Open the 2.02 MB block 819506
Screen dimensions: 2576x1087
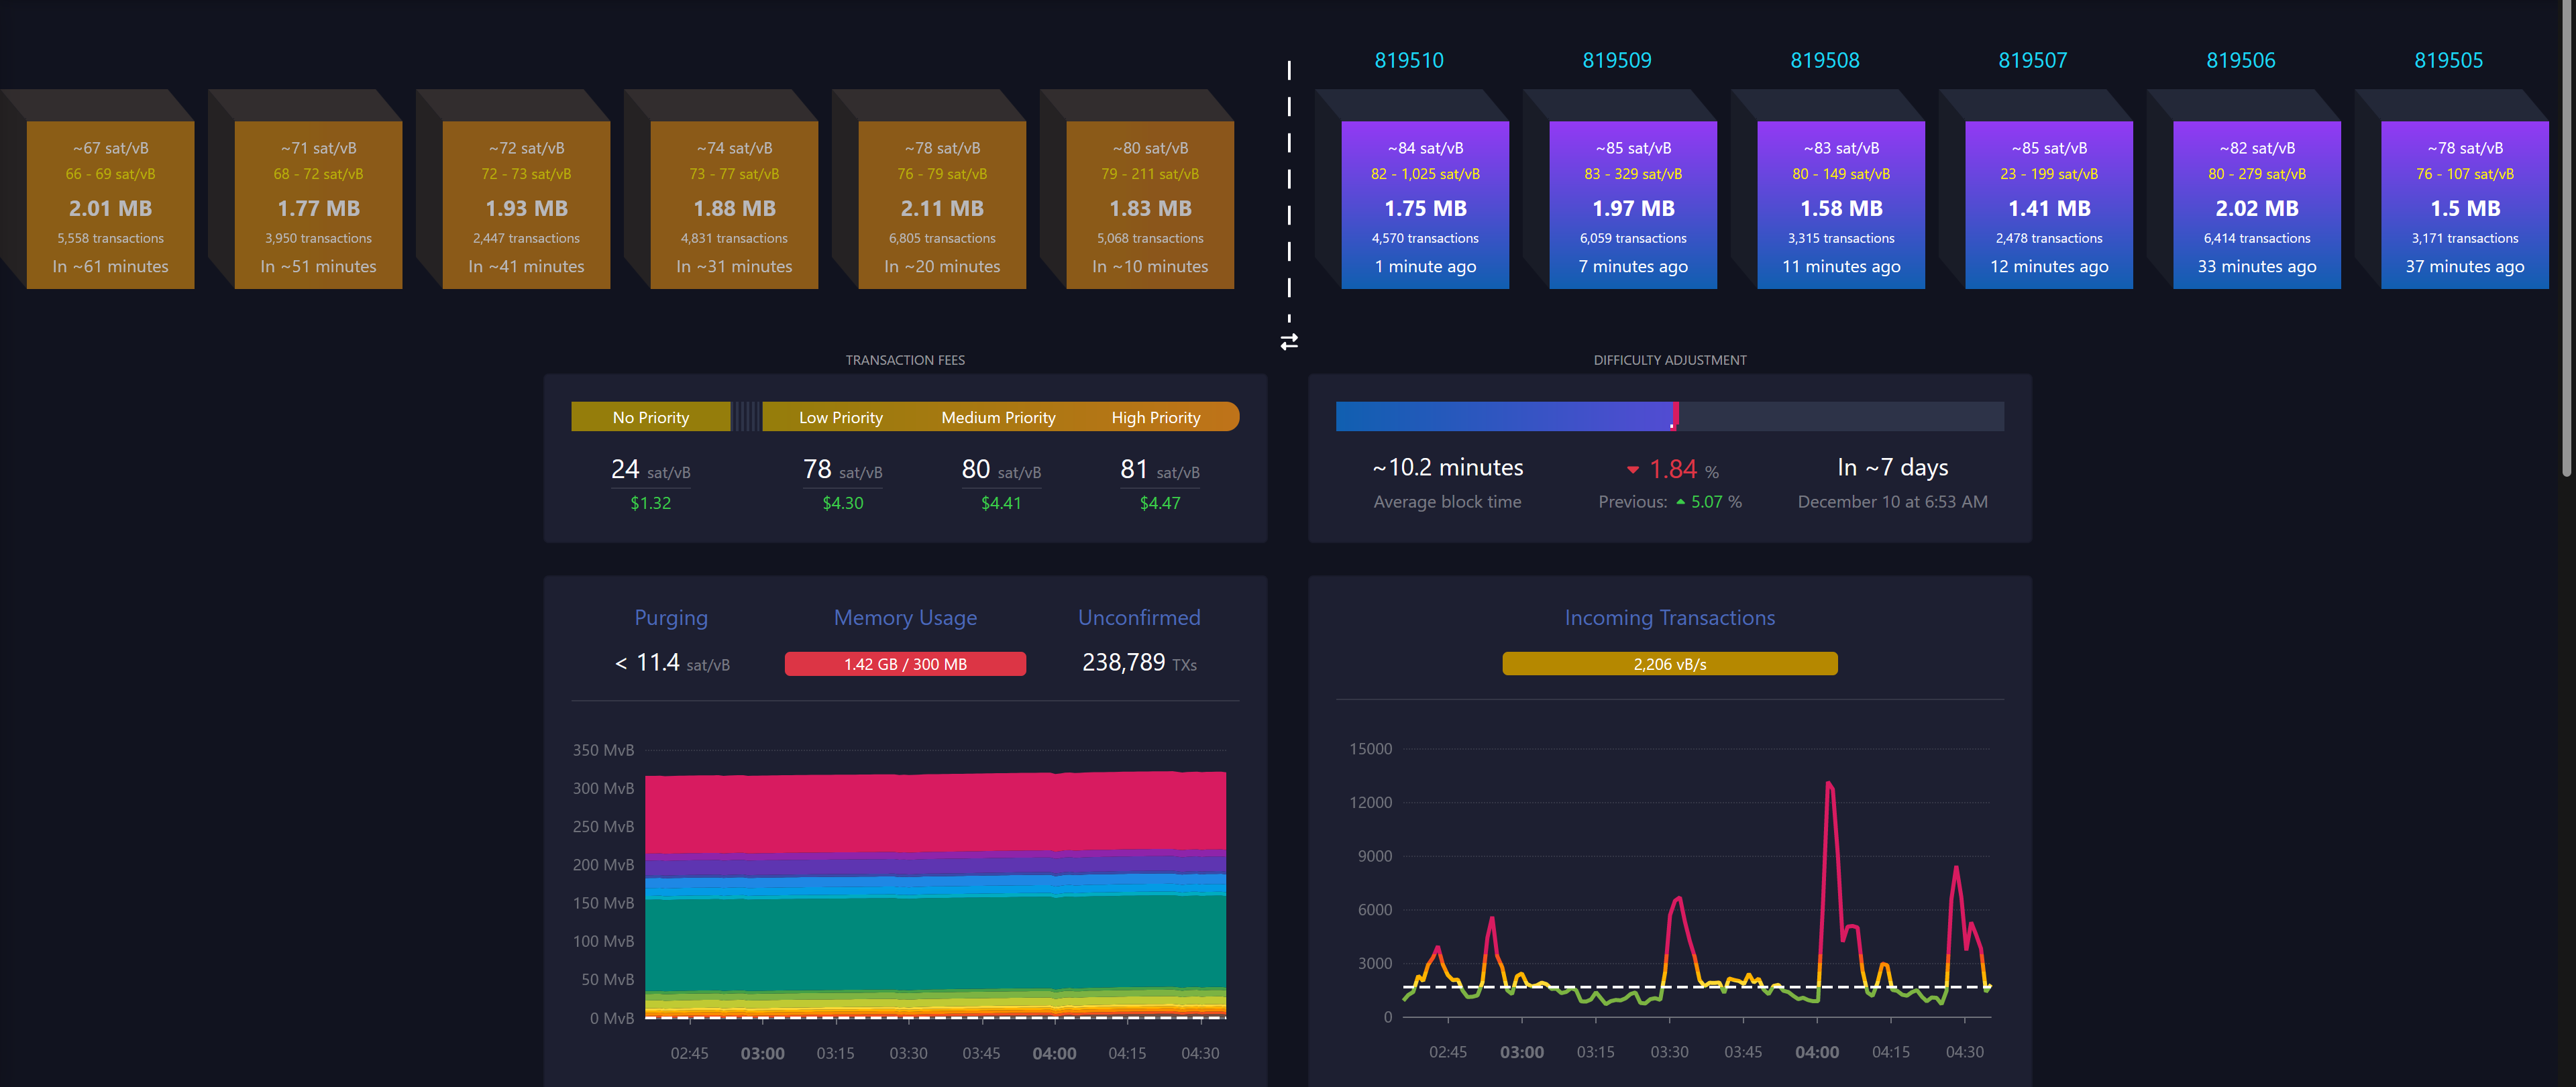coord(2256,205)
